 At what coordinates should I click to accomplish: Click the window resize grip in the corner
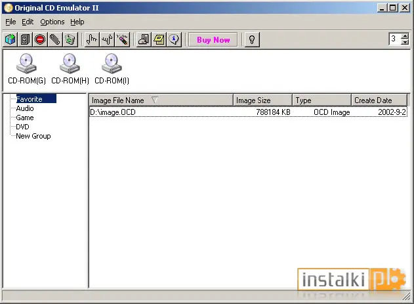[406, 296]
